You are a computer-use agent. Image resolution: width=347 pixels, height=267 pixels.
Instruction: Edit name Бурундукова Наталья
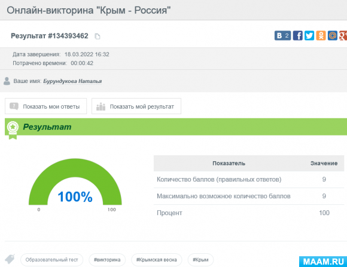point(72,81)
